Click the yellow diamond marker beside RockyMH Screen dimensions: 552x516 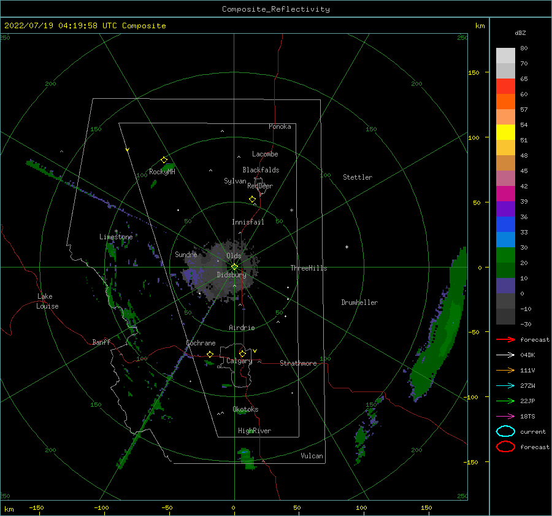point(164,160)
